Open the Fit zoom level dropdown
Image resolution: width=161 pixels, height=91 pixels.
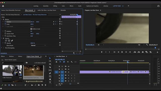(101, 45)
